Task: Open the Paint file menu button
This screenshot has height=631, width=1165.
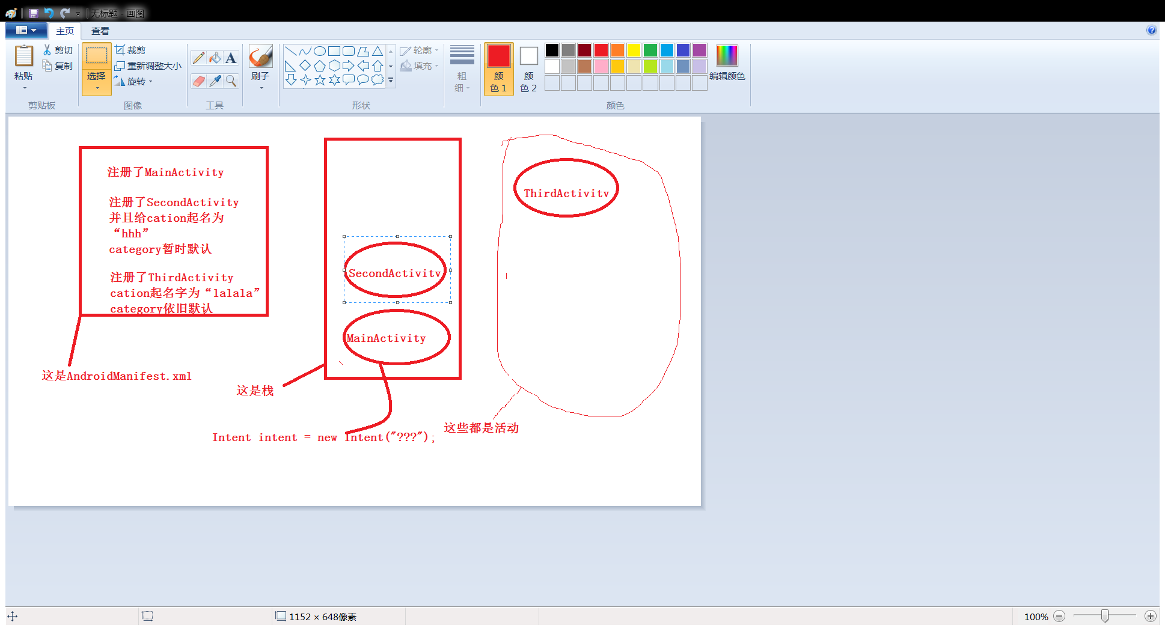Action: (x=26, y=30)
